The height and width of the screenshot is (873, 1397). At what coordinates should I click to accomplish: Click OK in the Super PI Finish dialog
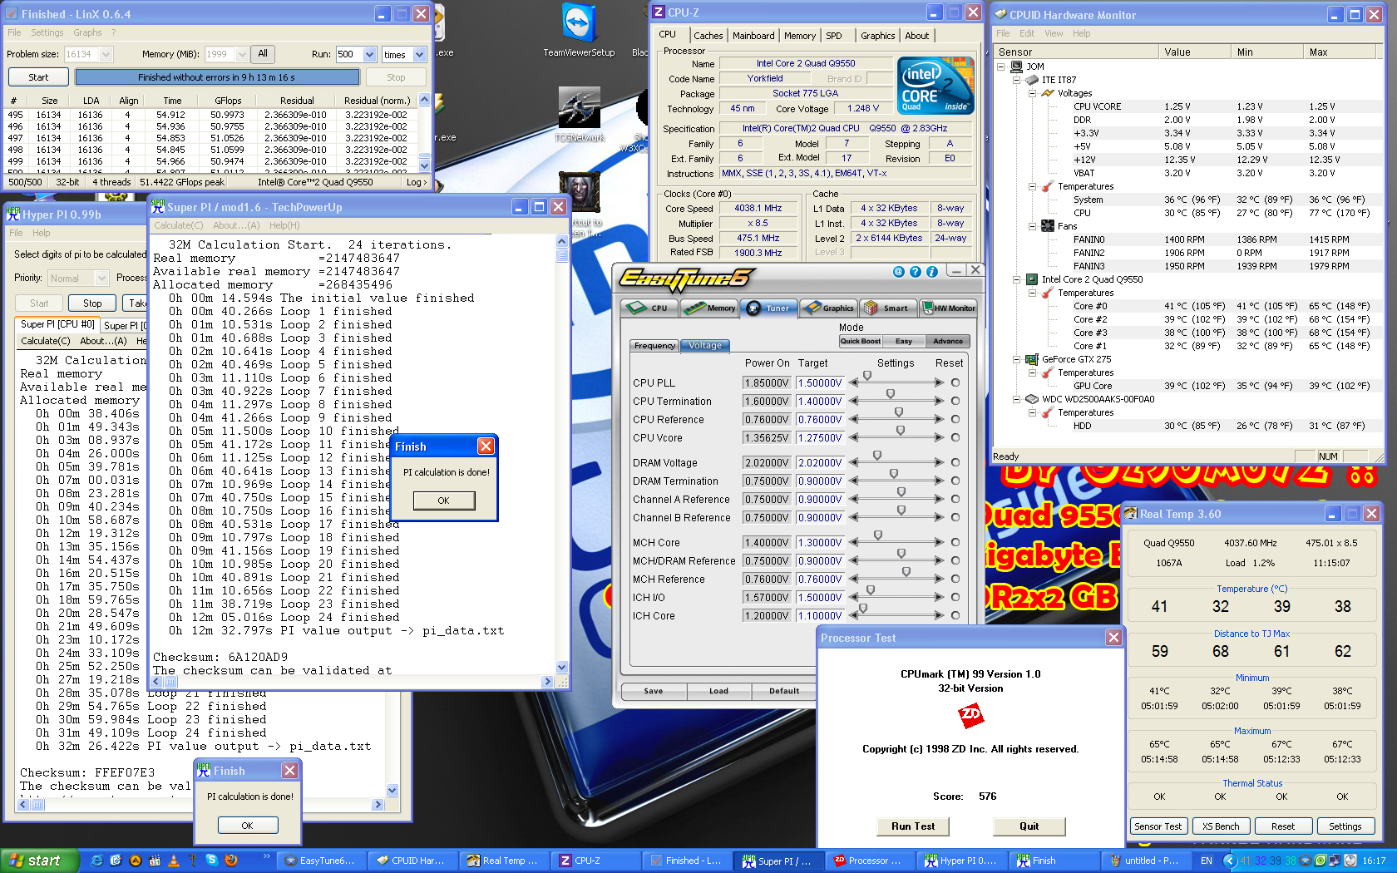click(x=444, y=501)
